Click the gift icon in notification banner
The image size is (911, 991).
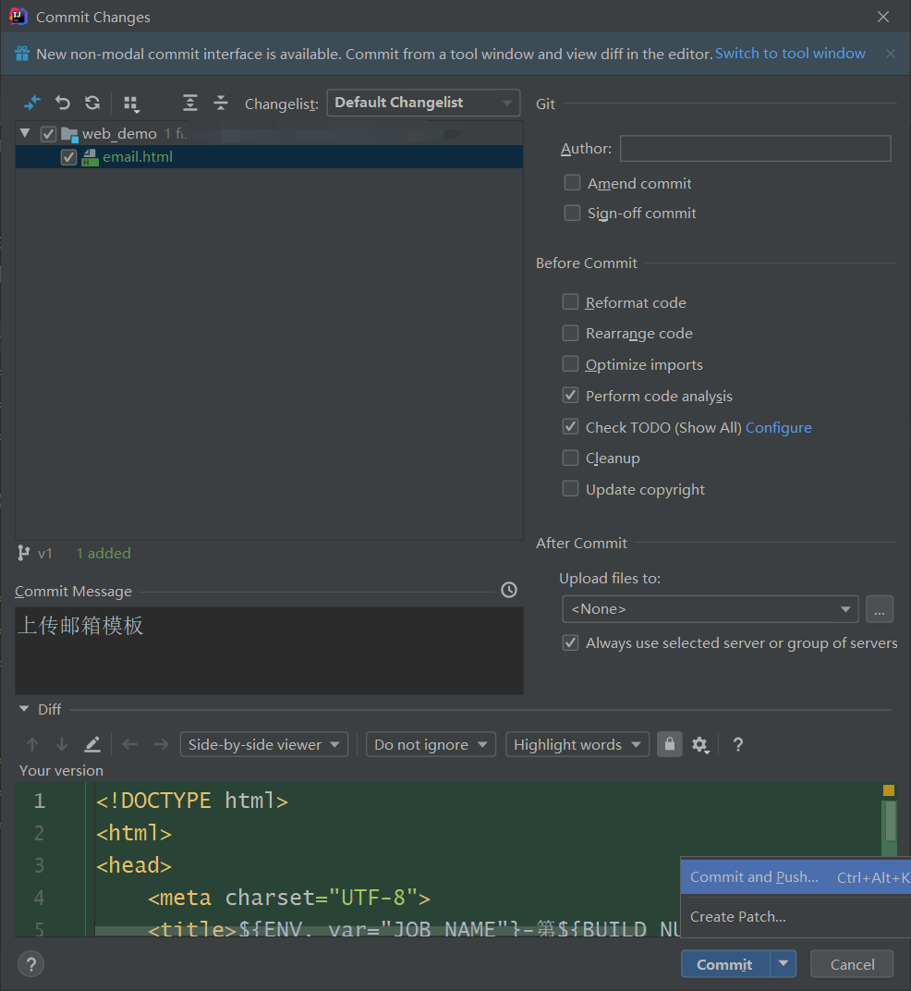pyautogui.click(x=22, y=54)
